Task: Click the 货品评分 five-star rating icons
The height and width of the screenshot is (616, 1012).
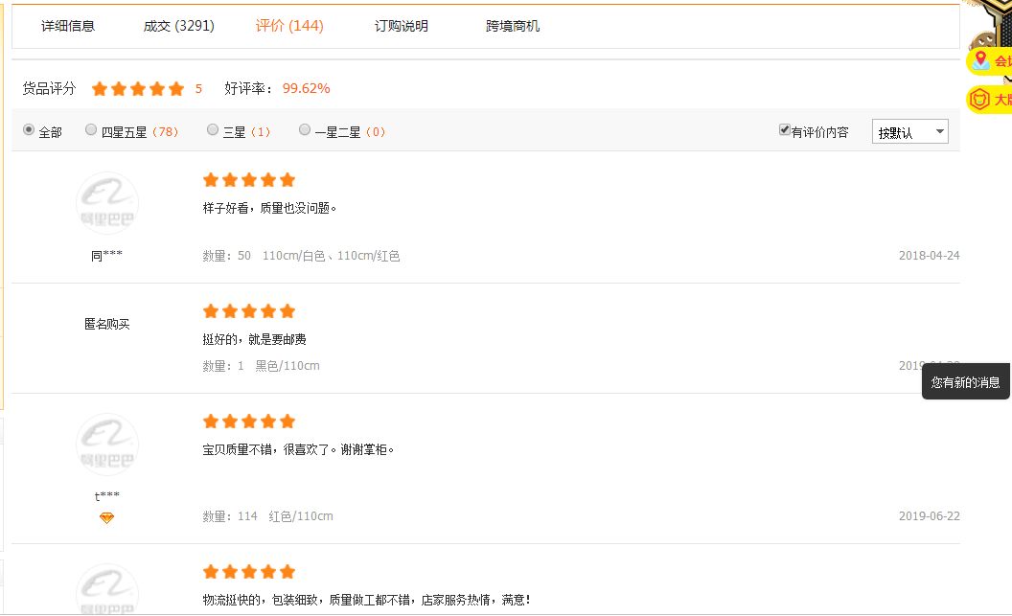Action: pyautogui.click(x=138, y=89)
